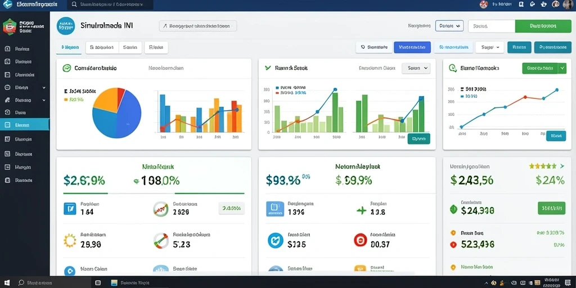Click the blue document icon beside value 164
This screenshot has width=576, height=288.
(70, 208)
